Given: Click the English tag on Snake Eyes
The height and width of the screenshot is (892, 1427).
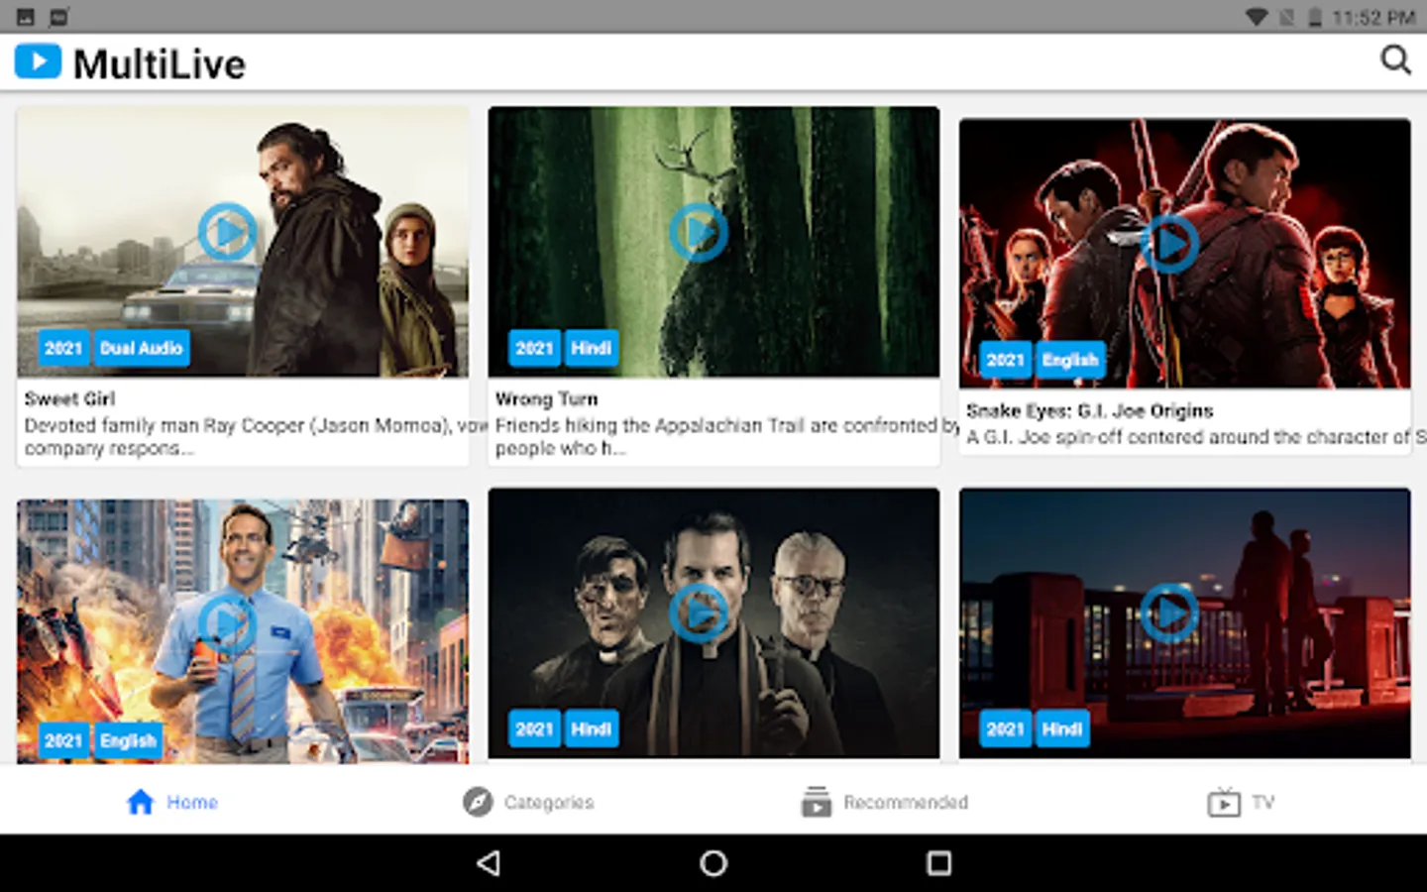Looking at the screenshot, I should tap(1070, 360).
